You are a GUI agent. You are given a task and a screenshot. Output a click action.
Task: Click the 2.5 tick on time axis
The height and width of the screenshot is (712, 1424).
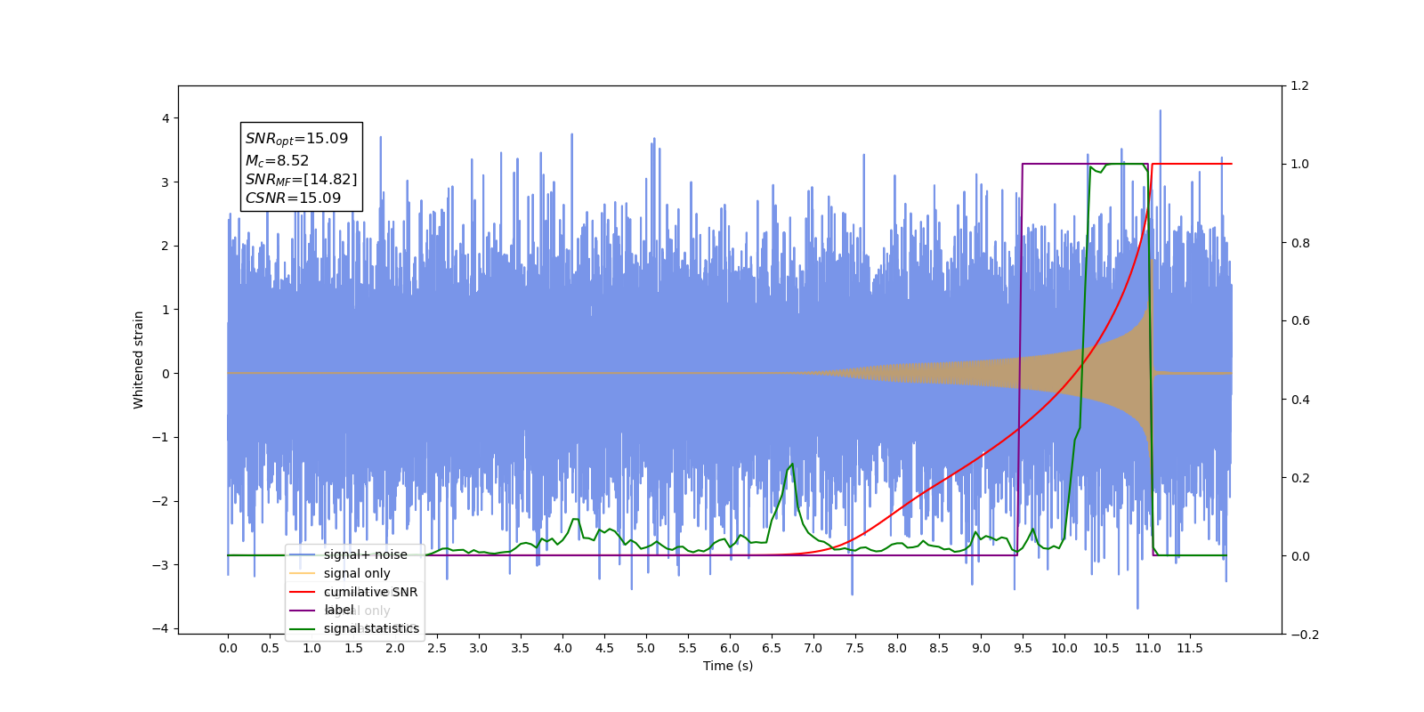[x=437, y=648]
